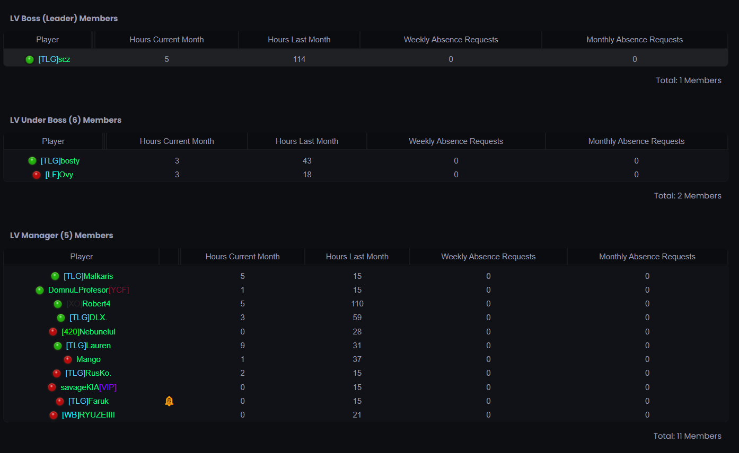Click red status dot next to [WB]RYUZEIIII
This screenshot has width=739, height=453.
coord(54,415)
